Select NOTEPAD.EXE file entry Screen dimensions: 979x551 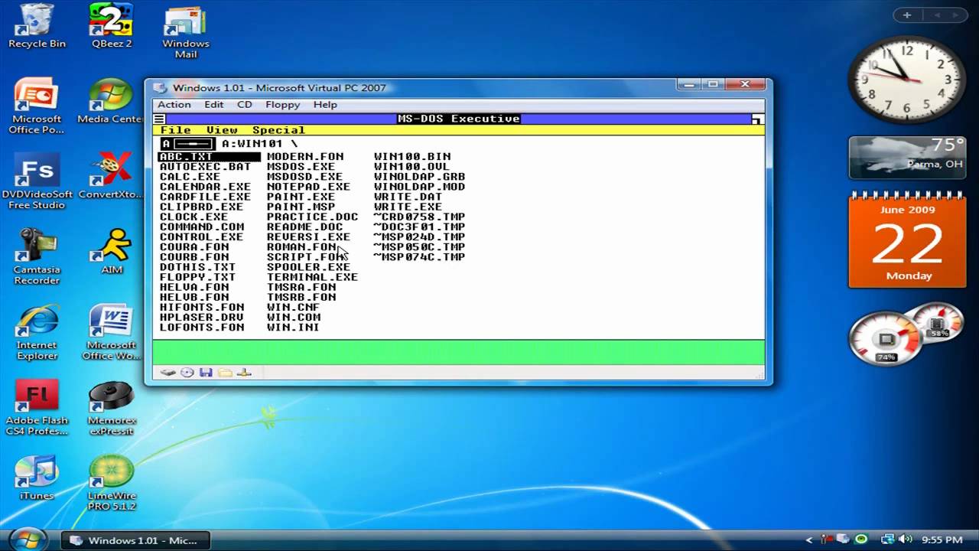coord(308,187)
